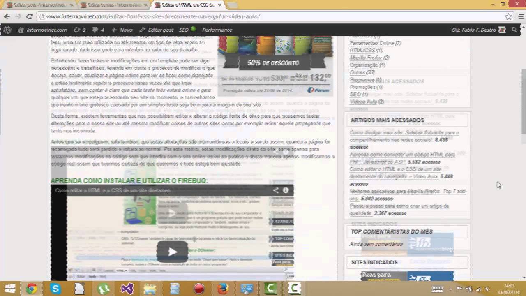Screen dimensions: 526x296
Task: Click the network icon in the system tray
Action: [x=478, y=289]
